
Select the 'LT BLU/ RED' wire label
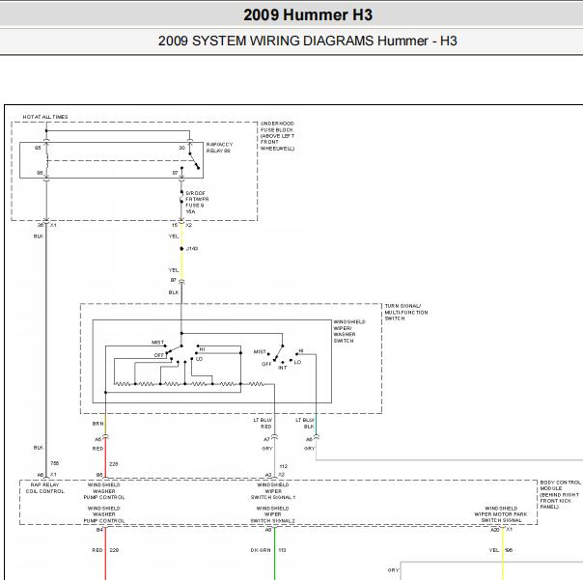click(x=263, y=423)
